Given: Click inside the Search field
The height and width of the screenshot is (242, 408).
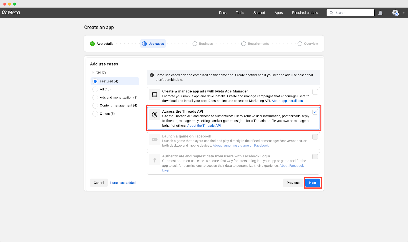Looking at the screenshot, I should pos(352,12).
